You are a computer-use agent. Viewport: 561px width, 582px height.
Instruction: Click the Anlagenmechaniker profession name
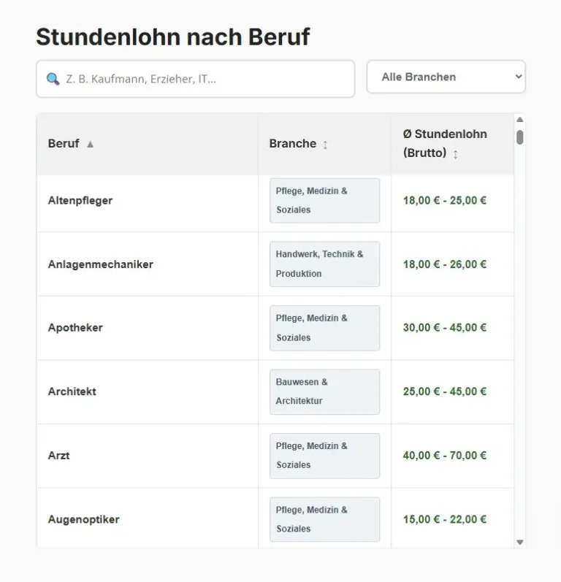tap(101, 264)
